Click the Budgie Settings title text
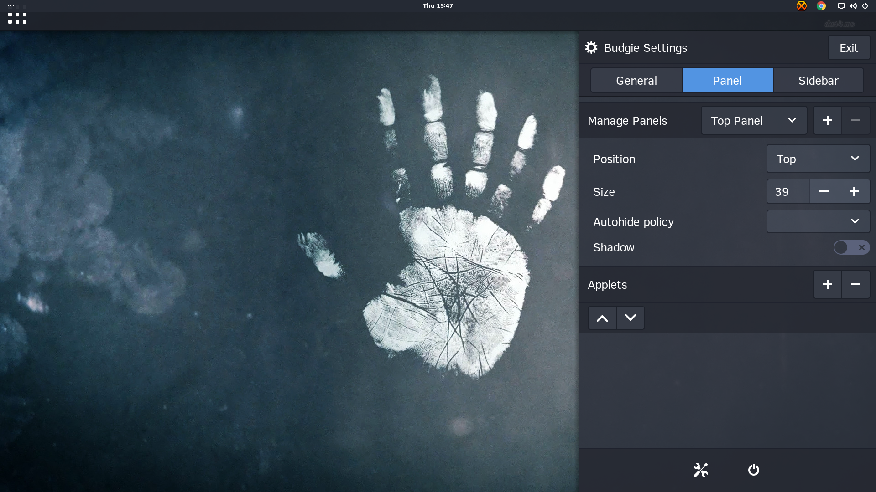The width and height of the screenshot is (876, 492). [x=646, y=48]
